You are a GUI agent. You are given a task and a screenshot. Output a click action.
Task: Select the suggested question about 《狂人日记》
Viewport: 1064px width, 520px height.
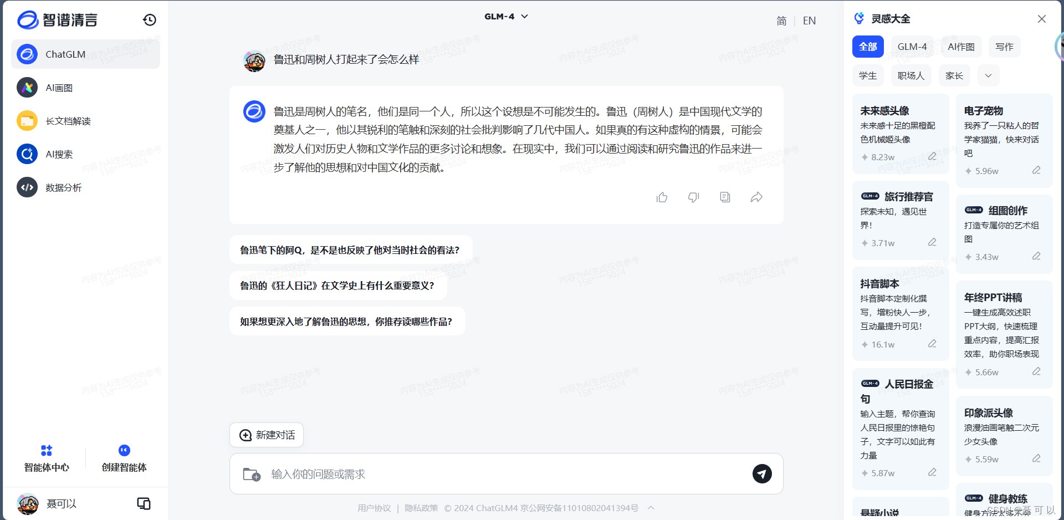[x=338, y=286]
